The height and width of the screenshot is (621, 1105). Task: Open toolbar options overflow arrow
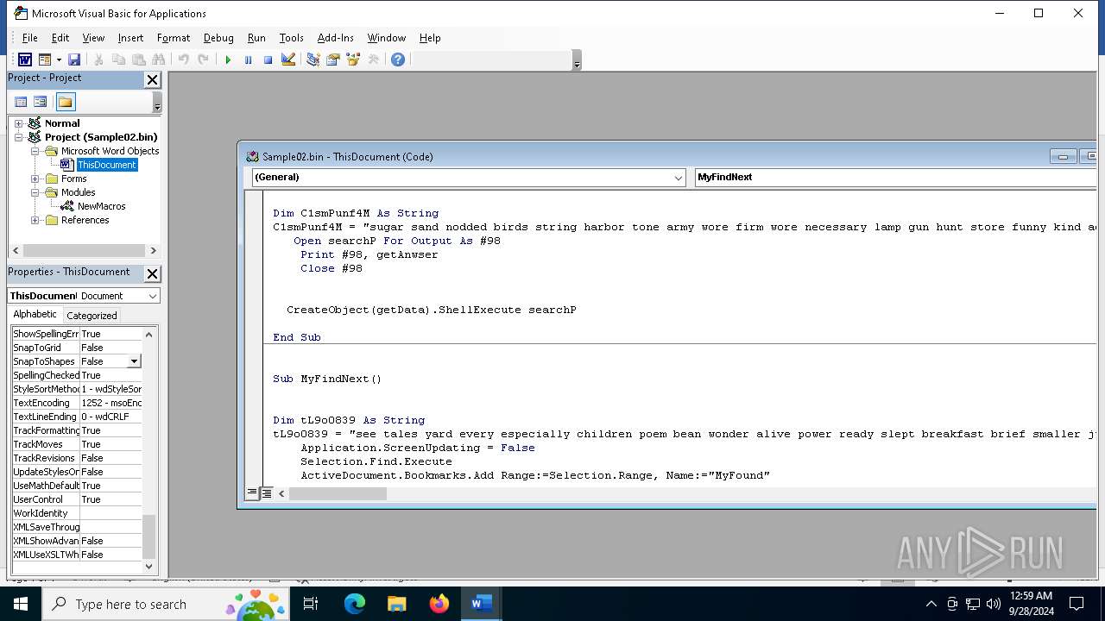click(577, 60)
